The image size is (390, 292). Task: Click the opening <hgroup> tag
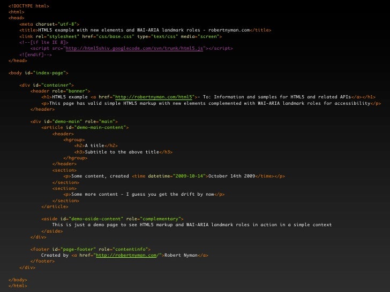[x=74, y=140]
